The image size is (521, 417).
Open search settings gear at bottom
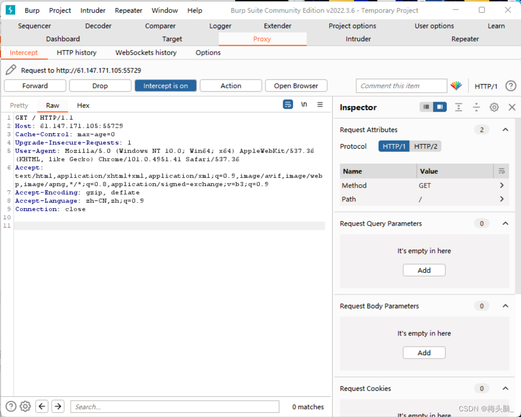pos(25,406)
